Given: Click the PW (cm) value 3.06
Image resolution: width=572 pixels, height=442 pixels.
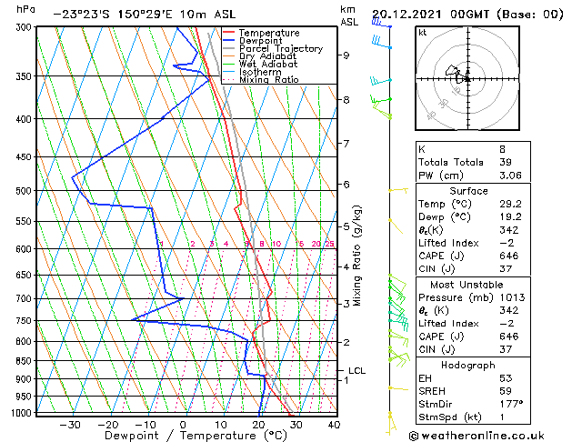Looking at the screenshot, I should tap(510, 176).
